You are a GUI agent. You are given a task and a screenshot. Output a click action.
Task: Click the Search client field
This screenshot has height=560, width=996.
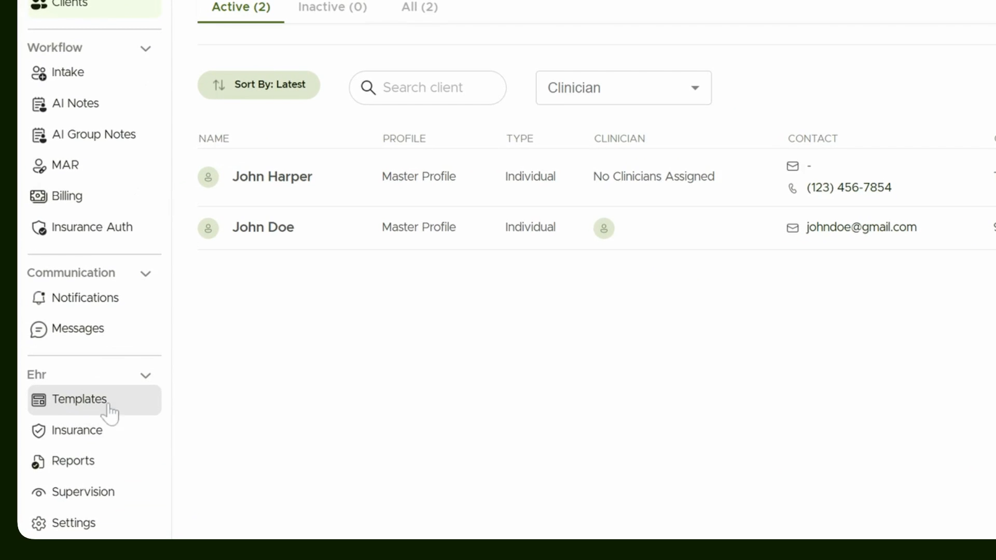427,88
